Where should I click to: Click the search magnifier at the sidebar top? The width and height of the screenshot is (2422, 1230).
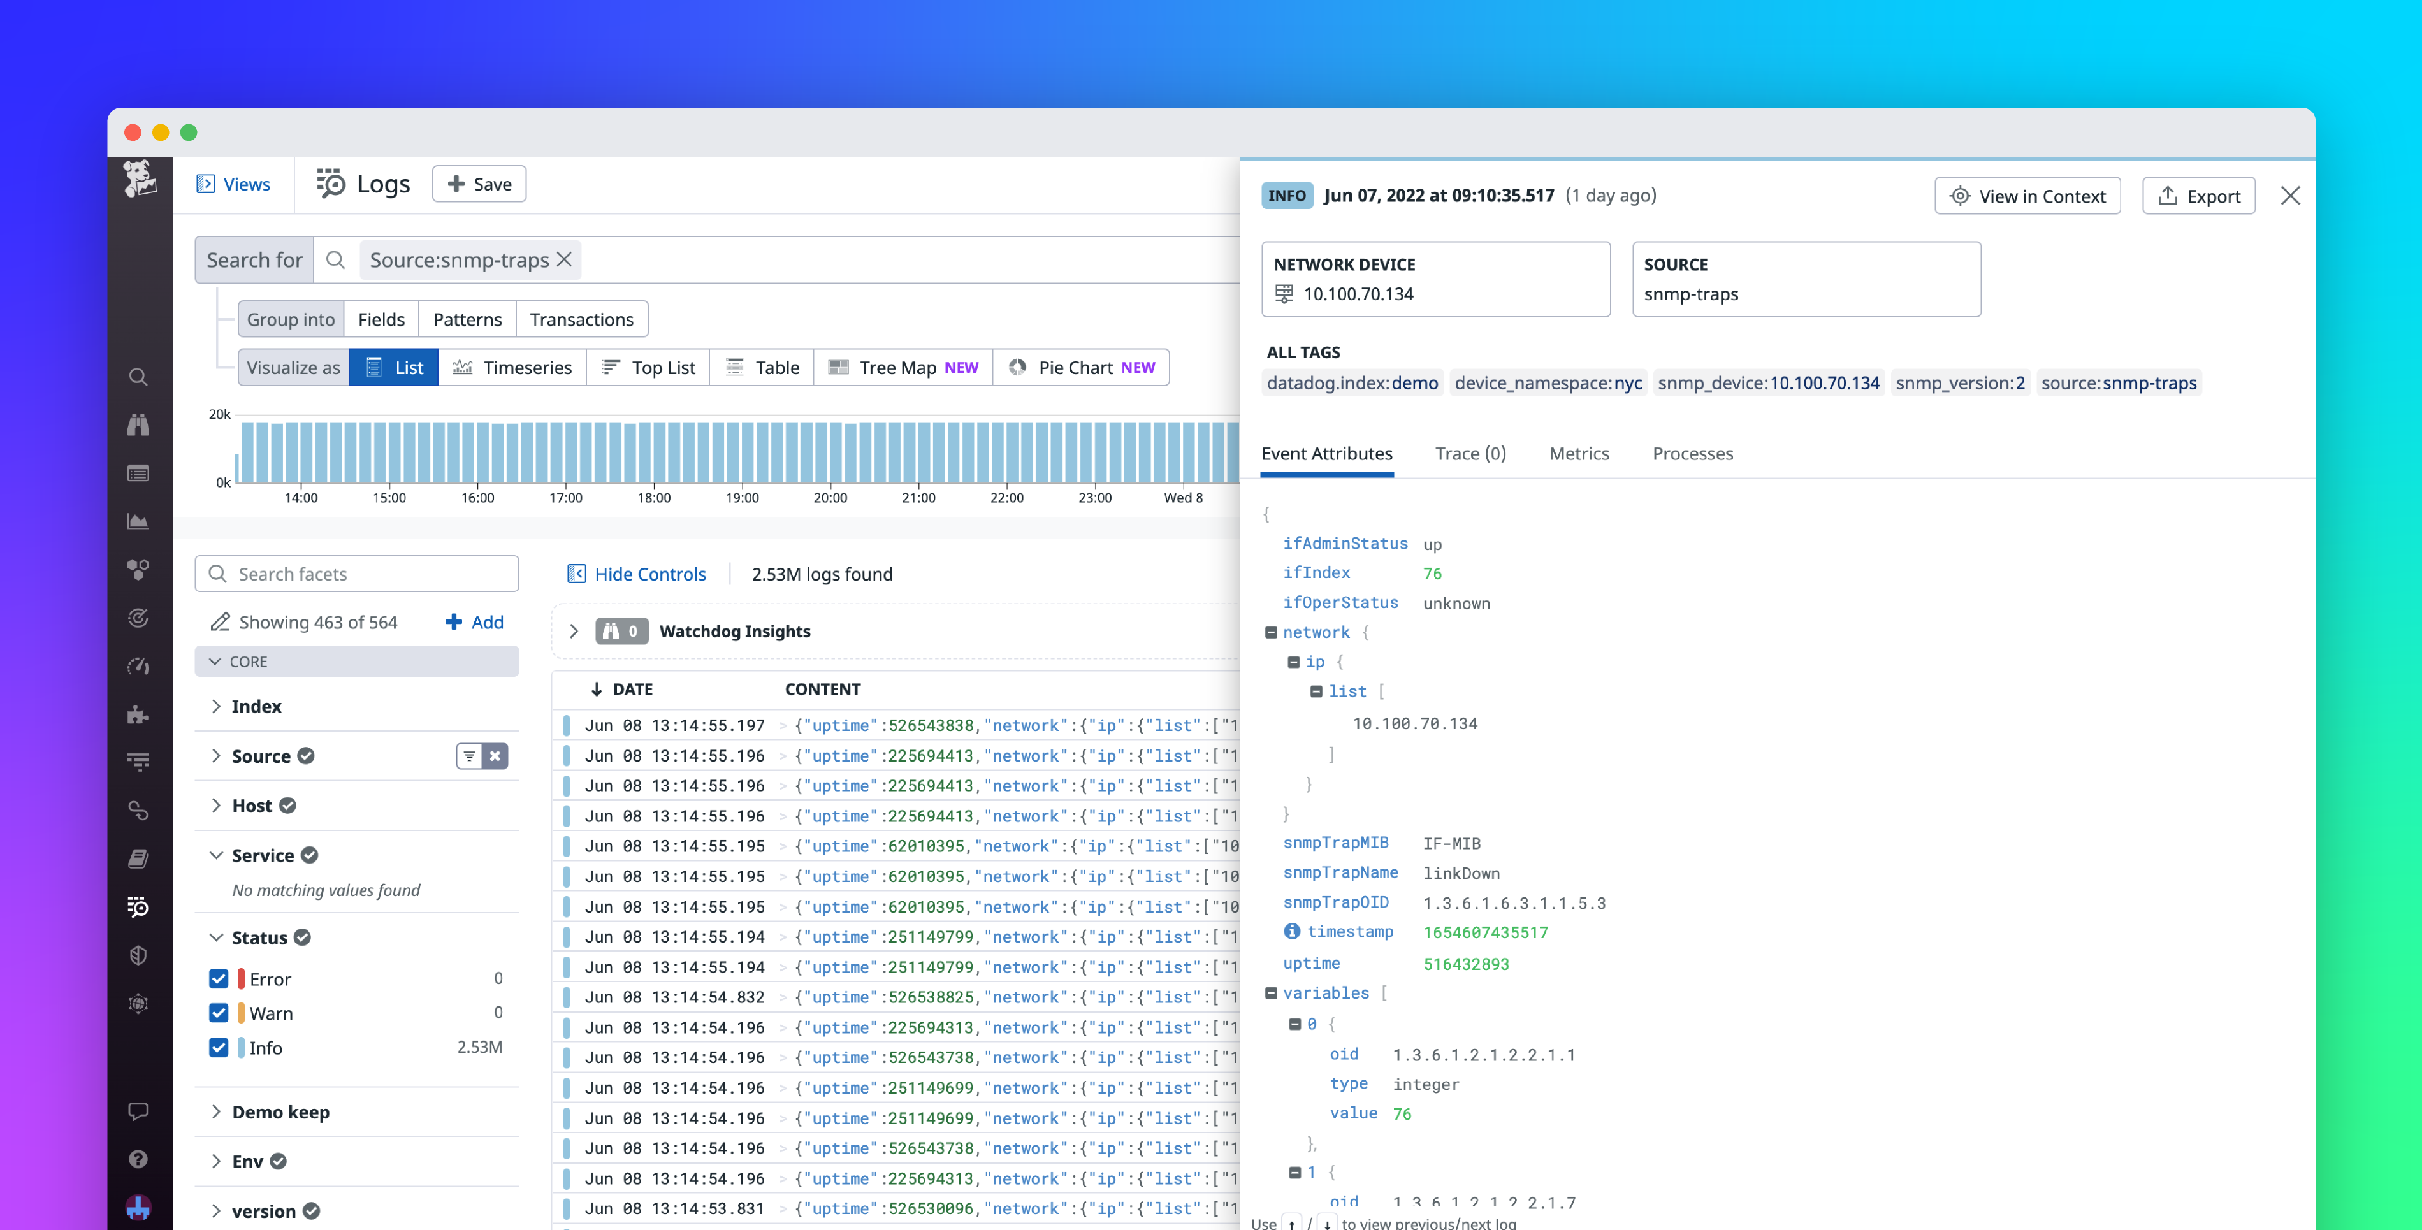pyautogui.click(x=138, y=375)
